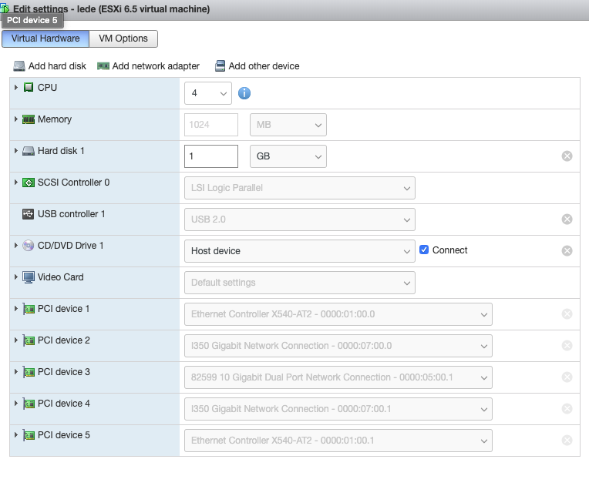This screenshot has width=589, height=486.
Task: Click the Add other device button
Action: pos(257,66)
